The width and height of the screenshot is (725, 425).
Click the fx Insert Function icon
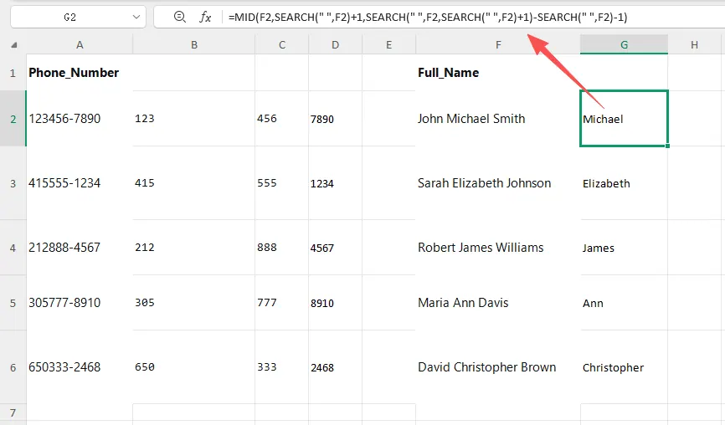(205, 17)
